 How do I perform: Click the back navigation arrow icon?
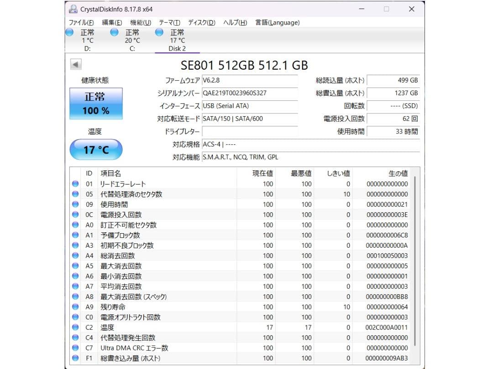point(75,64)
